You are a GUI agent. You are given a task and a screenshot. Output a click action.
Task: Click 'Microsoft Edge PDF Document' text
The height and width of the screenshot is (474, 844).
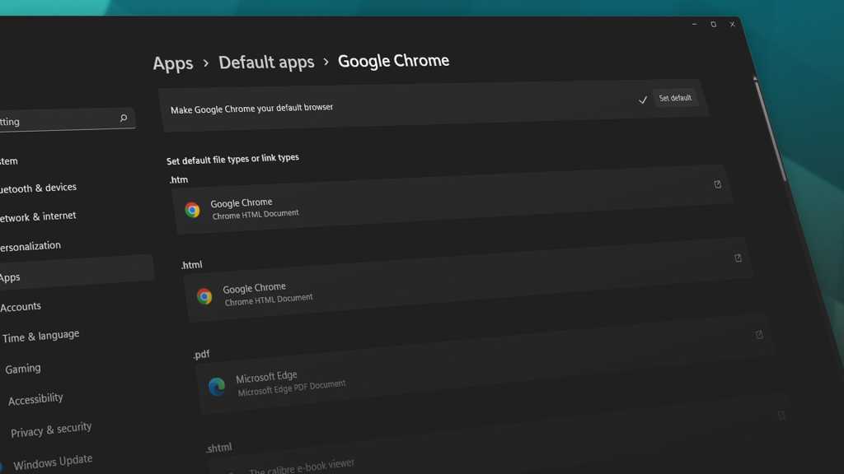(x=292, y=388)
